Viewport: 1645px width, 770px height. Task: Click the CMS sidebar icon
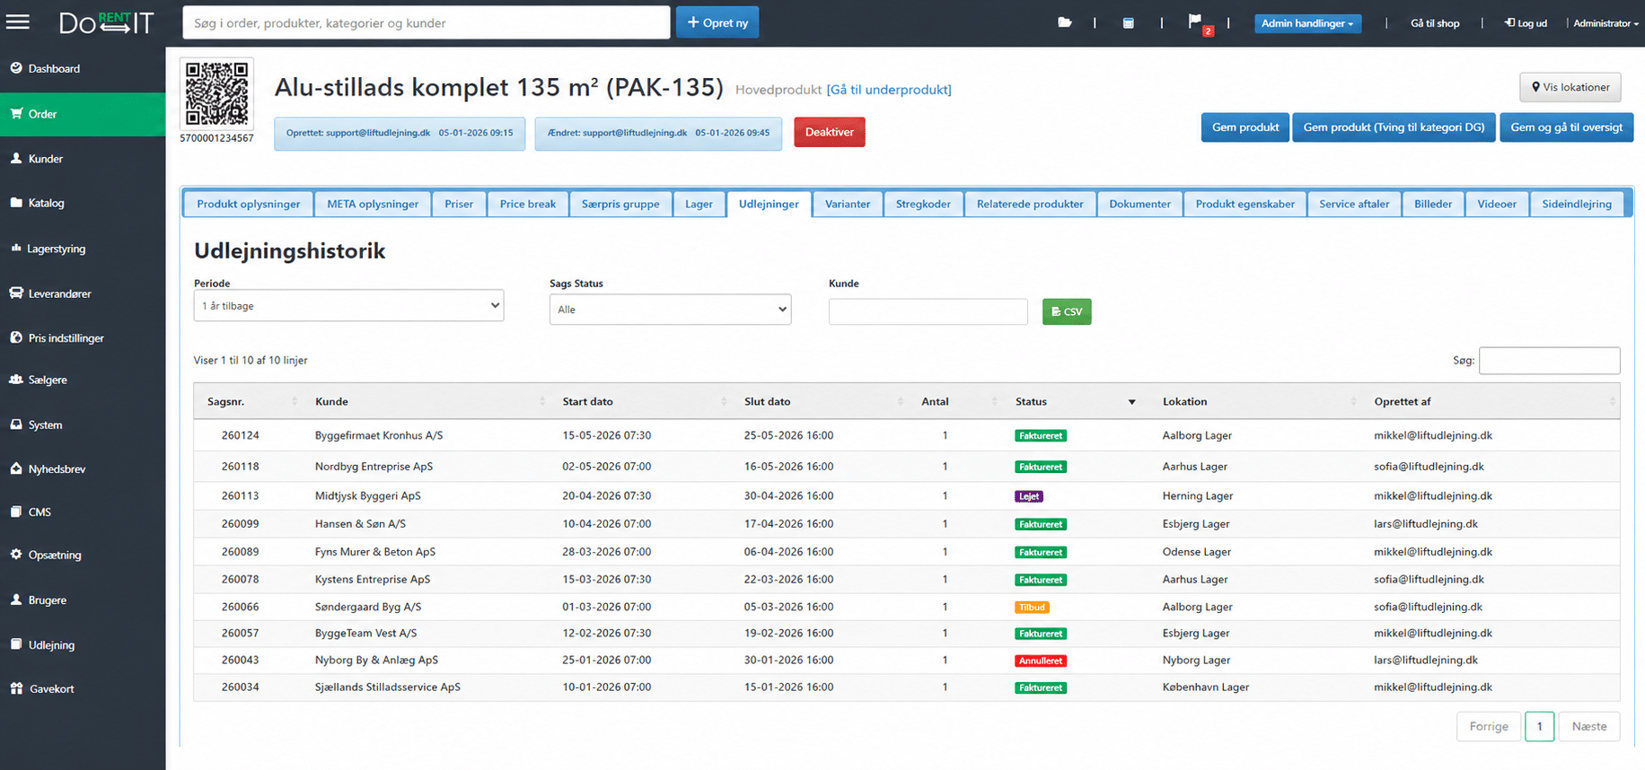(16, 512)
